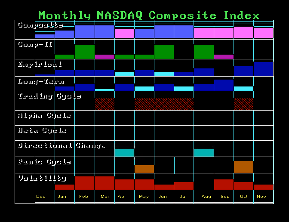
Task: Select the Nov month label
Action: click(x=261, y=196)
